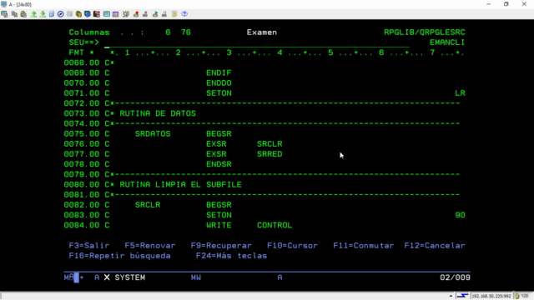Click the yellow help document toolbar icon

(174, 14)
